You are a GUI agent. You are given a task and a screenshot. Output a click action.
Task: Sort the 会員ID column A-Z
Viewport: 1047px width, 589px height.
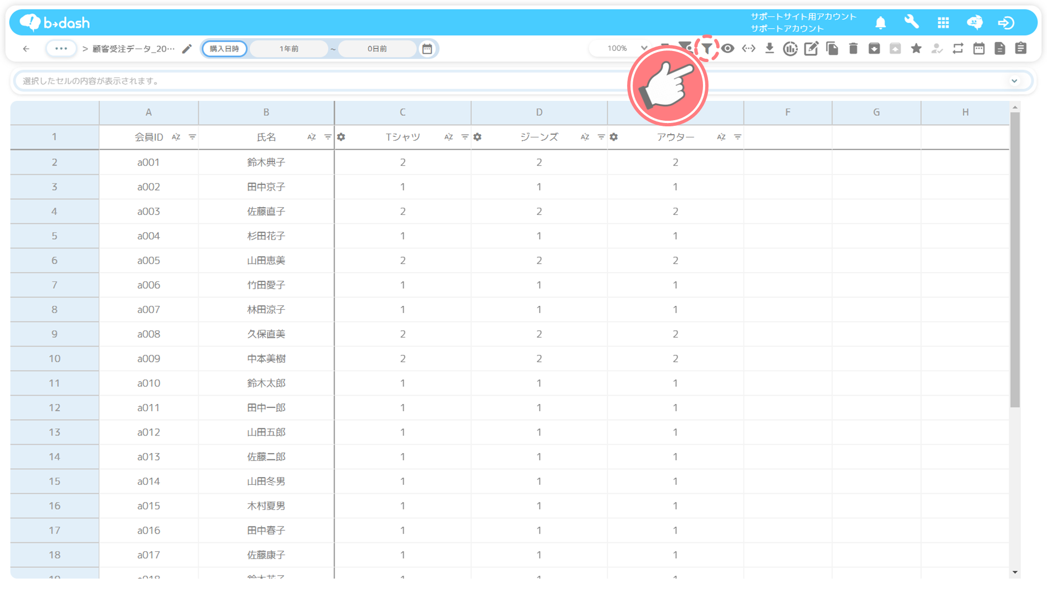click(x=176, y=137)
